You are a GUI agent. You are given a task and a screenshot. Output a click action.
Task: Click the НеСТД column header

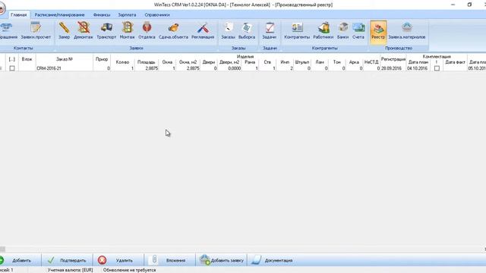coord(371,62)
